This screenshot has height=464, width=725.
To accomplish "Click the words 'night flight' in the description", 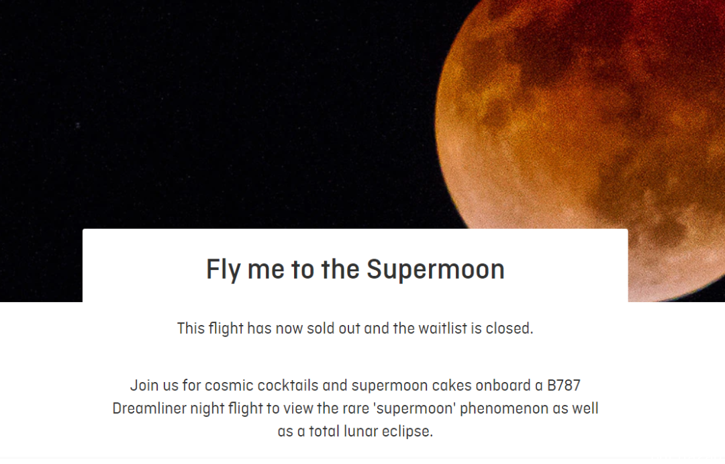I will click(227, 408).
